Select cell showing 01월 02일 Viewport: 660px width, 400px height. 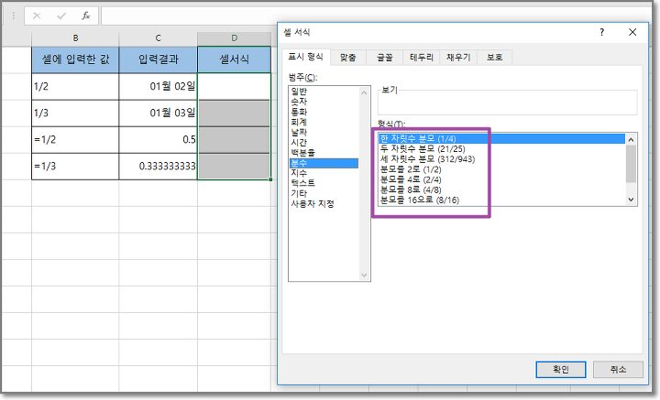pyautogui.click(x=159, y=87)
